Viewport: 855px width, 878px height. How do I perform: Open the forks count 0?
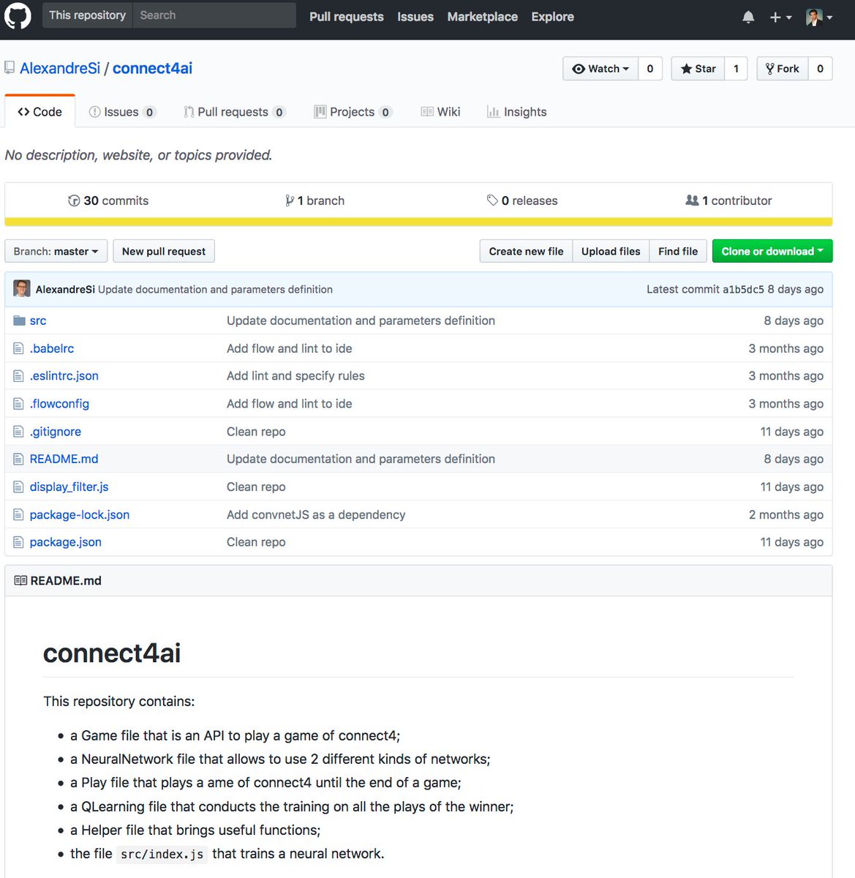click(820, 69)
